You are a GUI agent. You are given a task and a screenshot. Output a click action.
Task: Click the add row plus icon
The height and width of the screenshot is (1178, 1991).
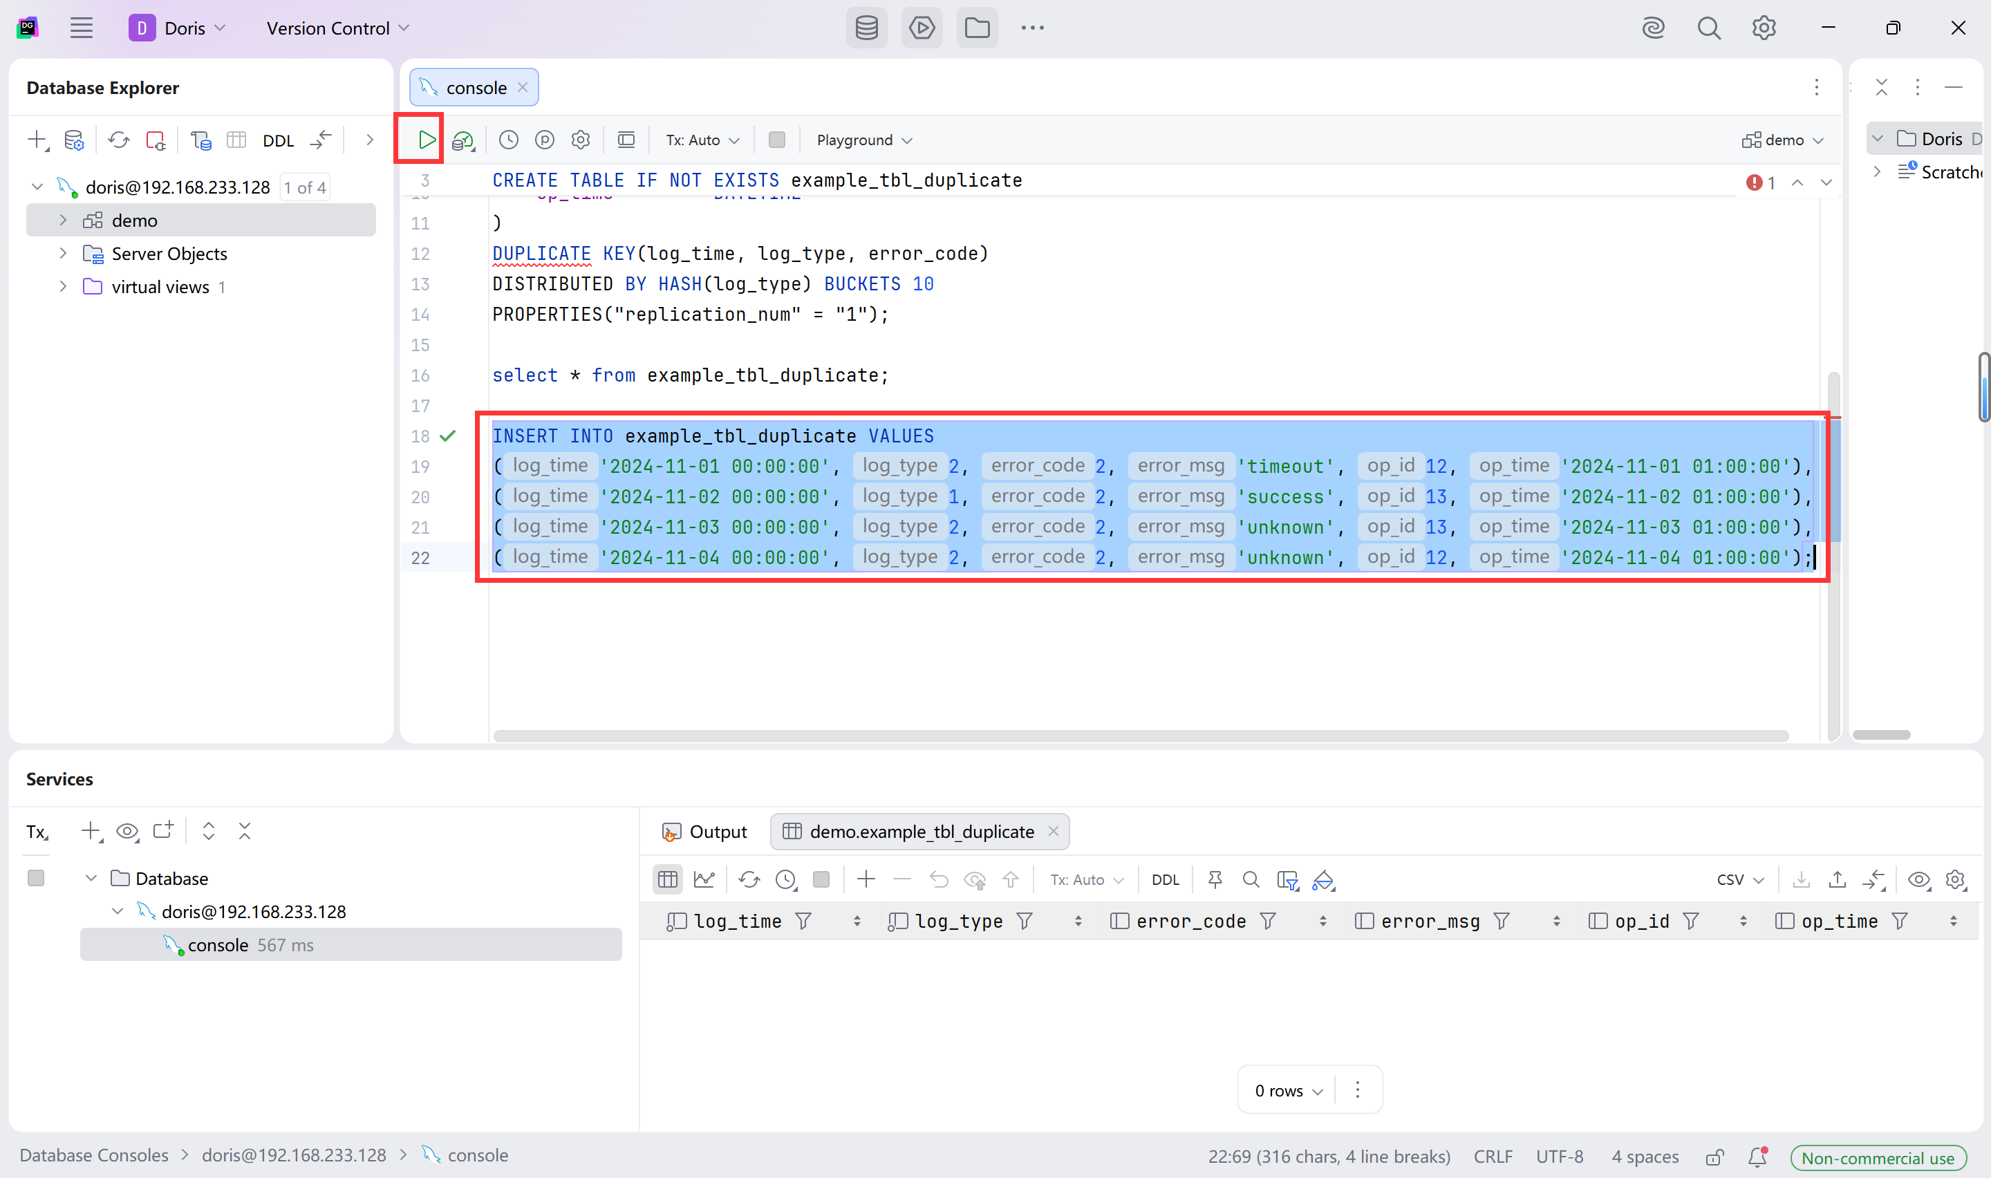pos(866,879)
